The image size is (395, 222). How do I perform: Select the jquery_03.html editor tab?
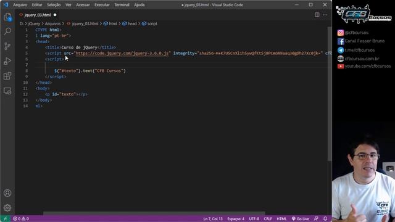38,15
